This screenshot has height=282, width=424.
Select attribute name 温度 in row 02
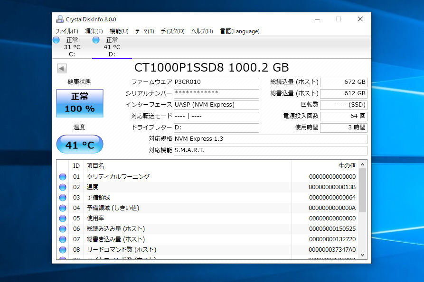(x=93, y=187)
